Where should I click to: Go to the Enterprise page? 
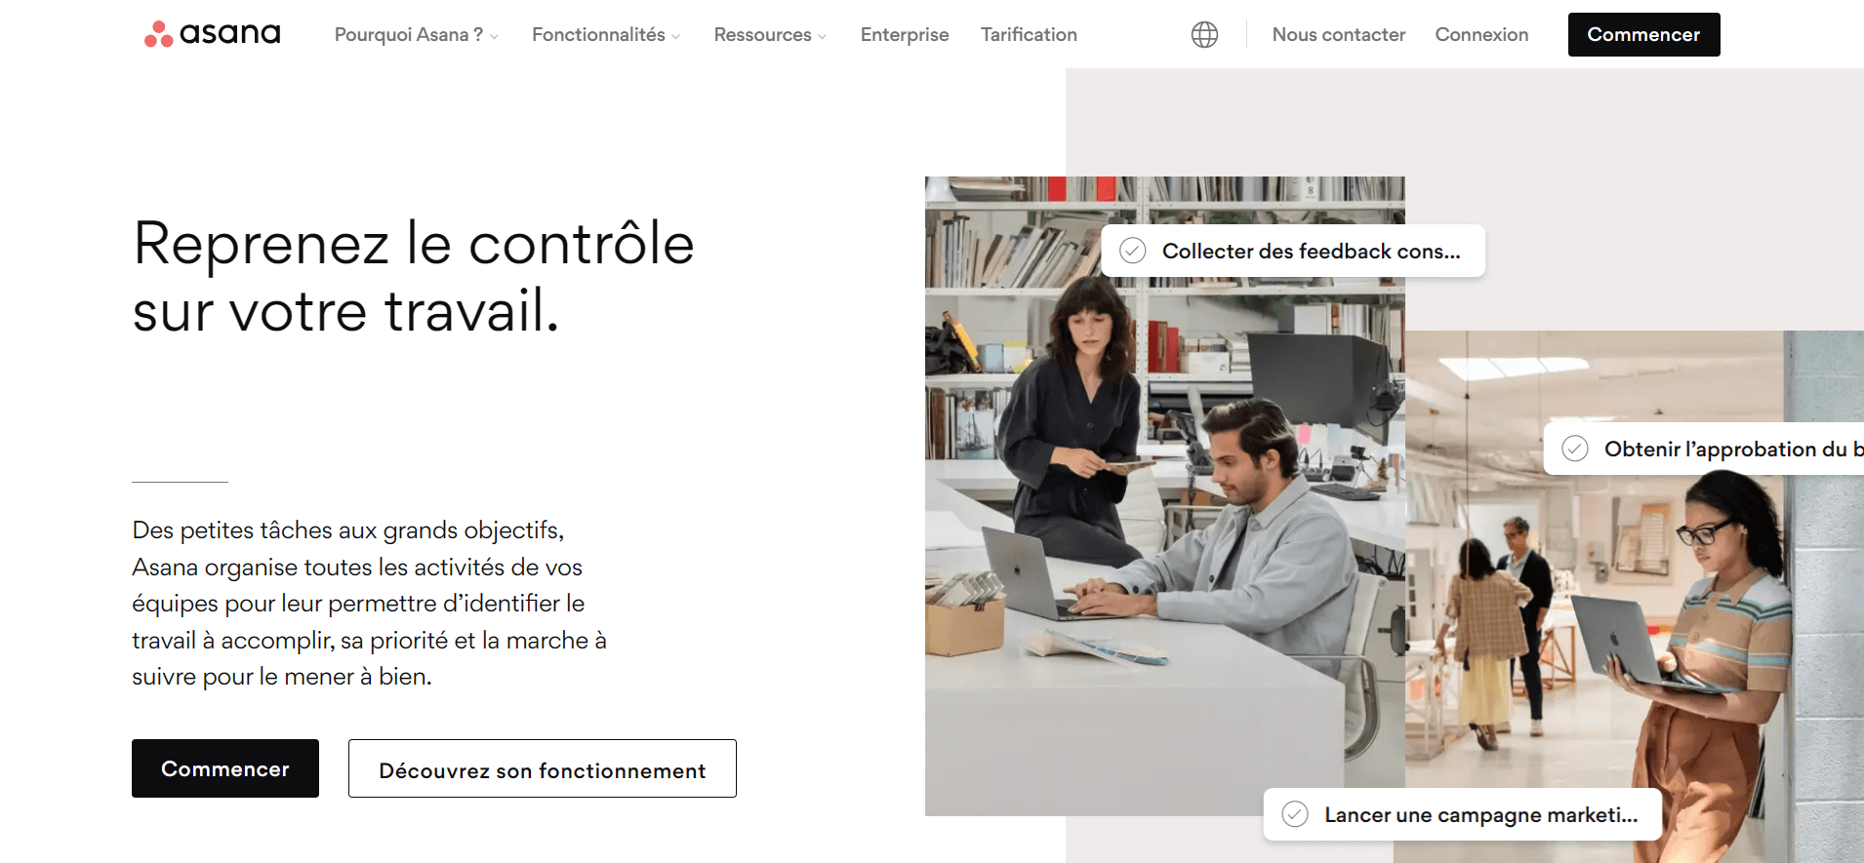(905, 35)
